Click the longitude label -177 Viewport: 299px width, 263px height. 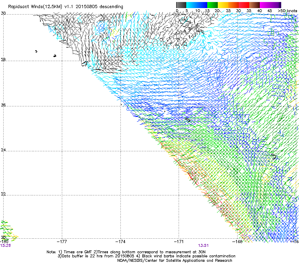(x=62, y=242)
